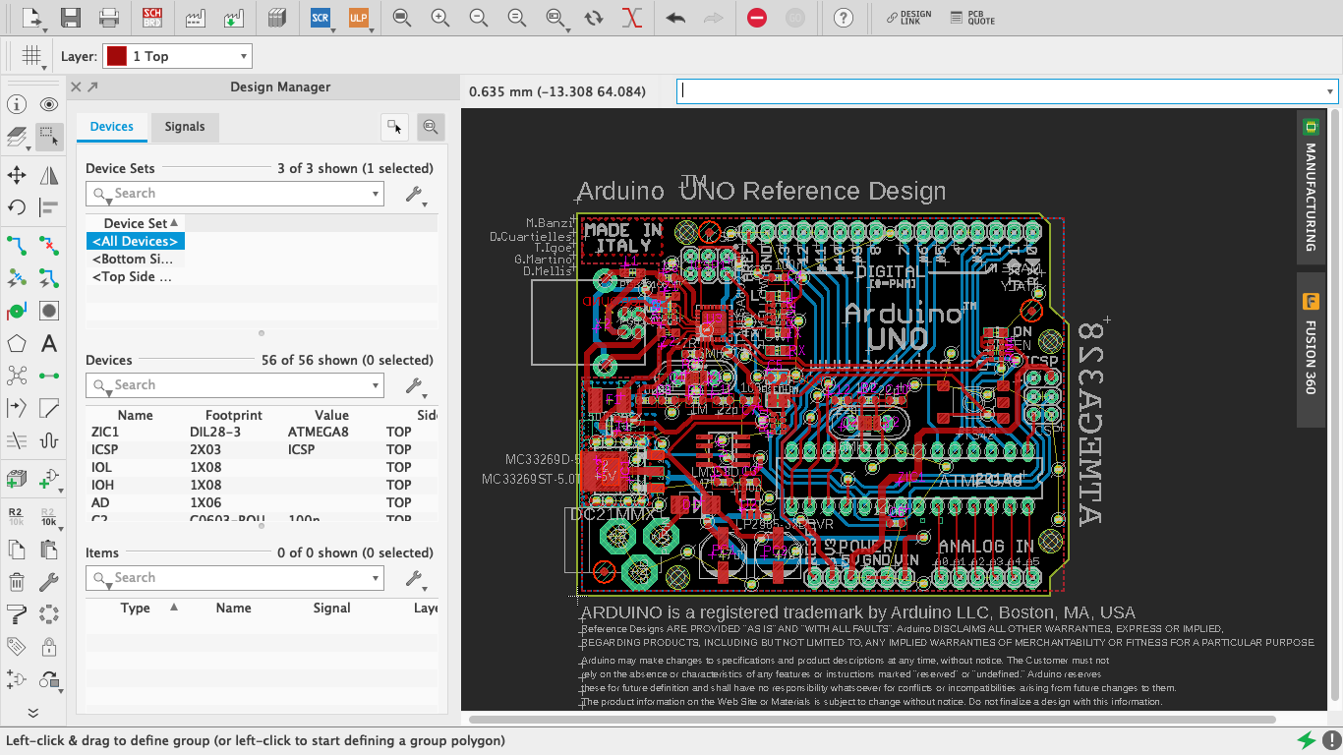Select the Move tool
1343x755 pixels.
coord(17,175)
